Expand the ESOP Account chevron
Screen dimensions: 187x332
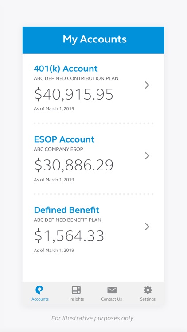(x=147, y=156)
